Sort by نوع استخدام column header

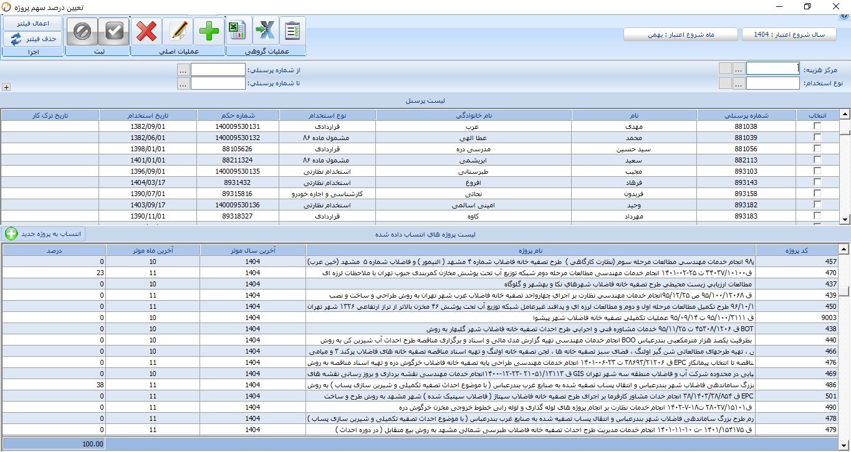coord(328,115)
